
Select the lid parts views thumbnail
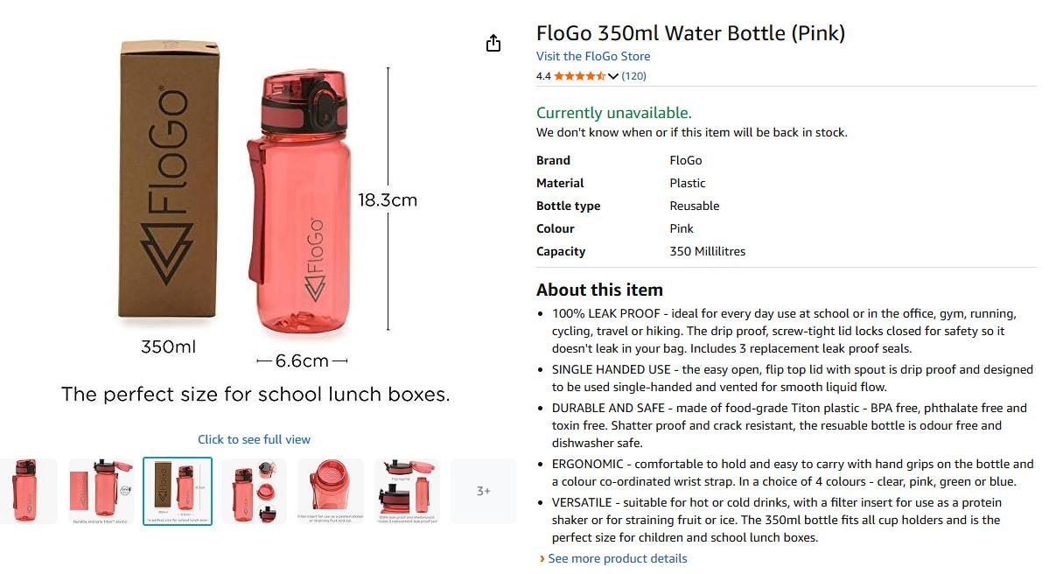[x=254, y=491]
